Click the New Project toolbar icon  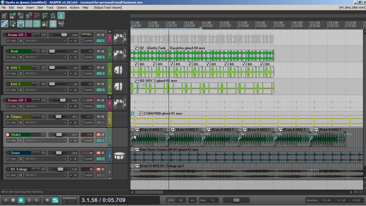[x=4, y=16]
